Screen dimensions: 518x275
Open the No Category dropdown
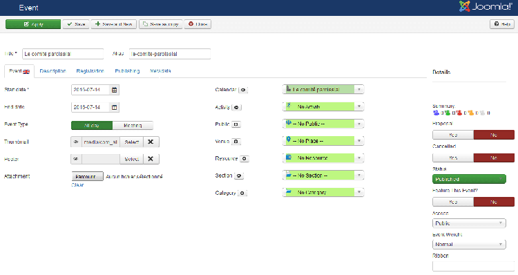tap(323, 192)
